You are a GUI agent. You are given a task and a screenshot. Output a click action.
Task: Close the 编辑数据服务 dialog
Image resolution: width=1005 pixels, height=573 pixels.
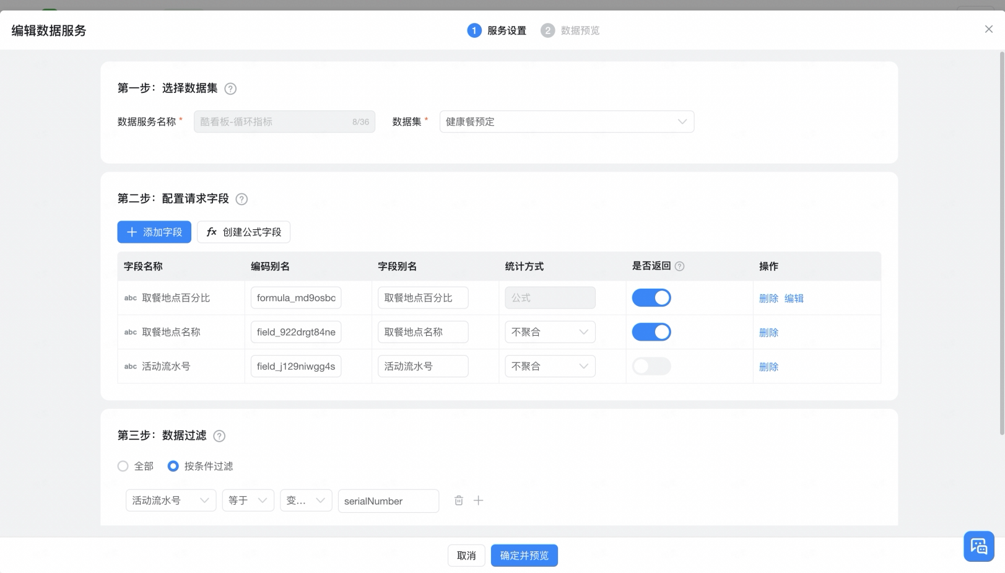tap(989, 29)
